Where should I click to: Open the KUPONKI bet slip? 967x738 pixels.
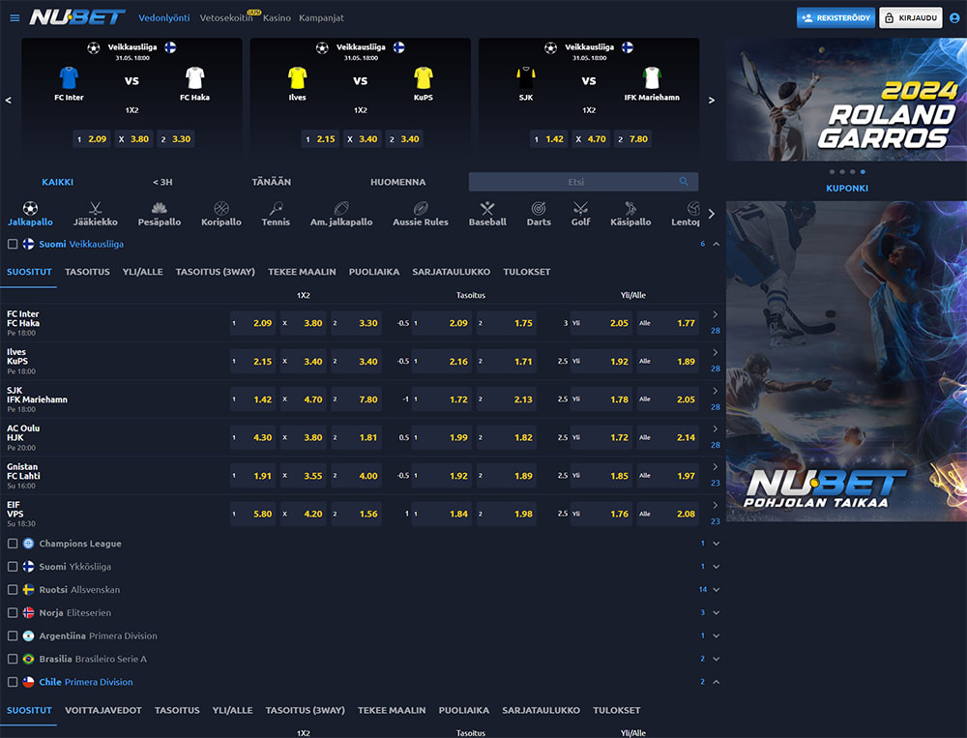pos(847,189)
